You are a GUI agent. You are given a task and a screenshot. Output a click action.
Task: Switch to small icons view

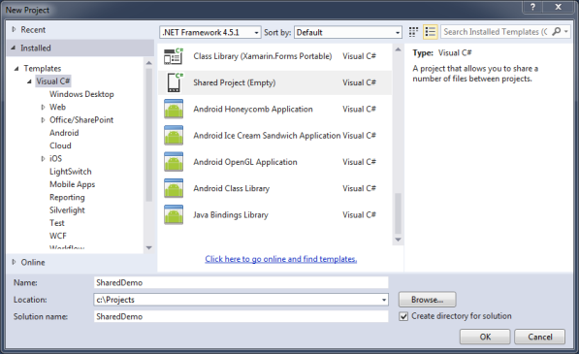pyautogui.click(x=413, y=32)
